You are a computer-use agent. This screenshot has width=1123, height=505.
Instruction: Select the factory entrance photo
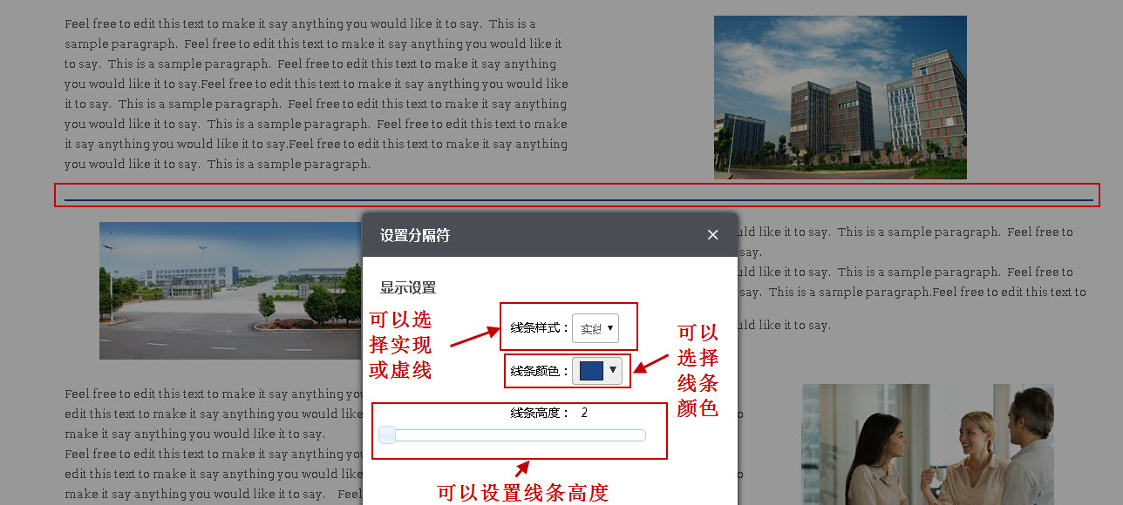(x=229, y=290)
